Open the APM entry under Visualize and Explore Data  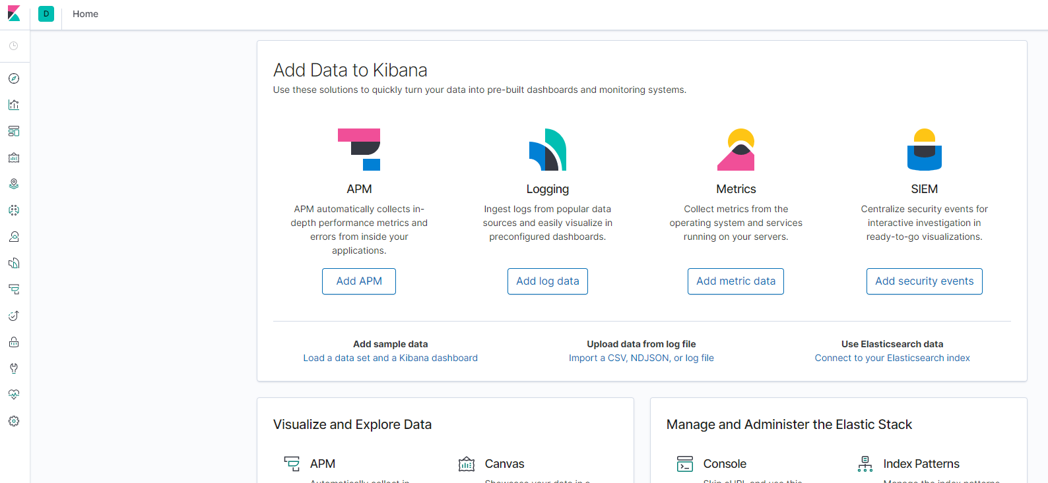[x=323, y=464]
